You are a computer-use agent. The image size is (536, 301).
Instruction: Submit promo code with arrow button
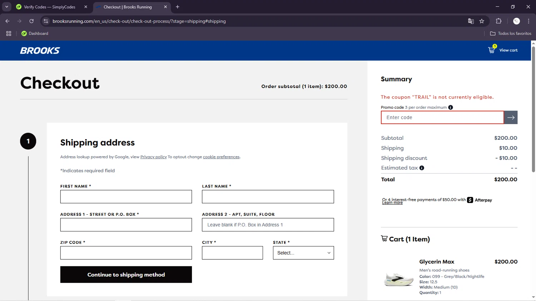511,117
